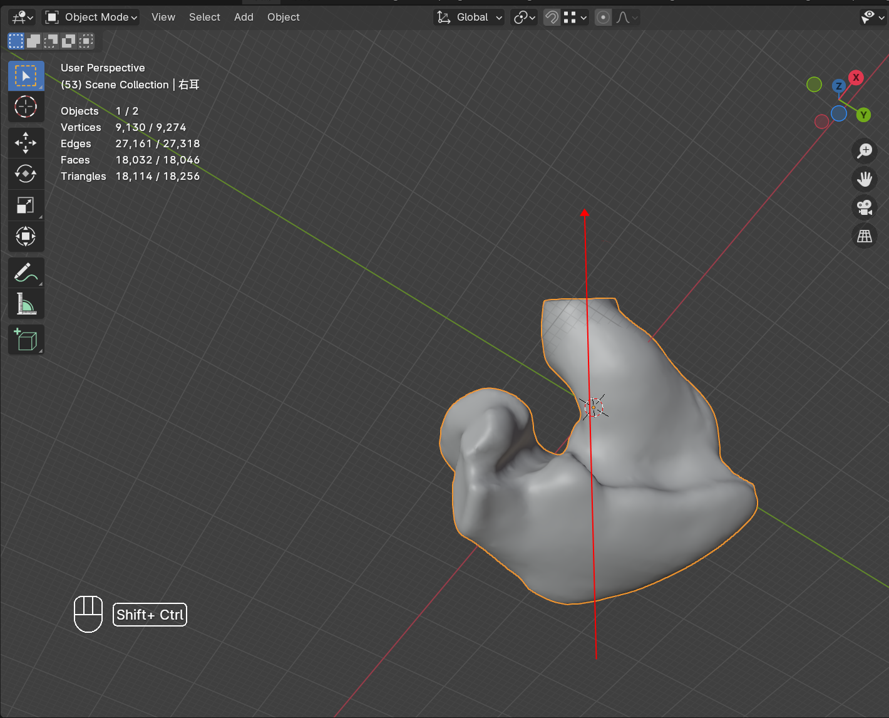
Task: Click the '(53) Scene Collection | 右耳' text
Action: 130,85
